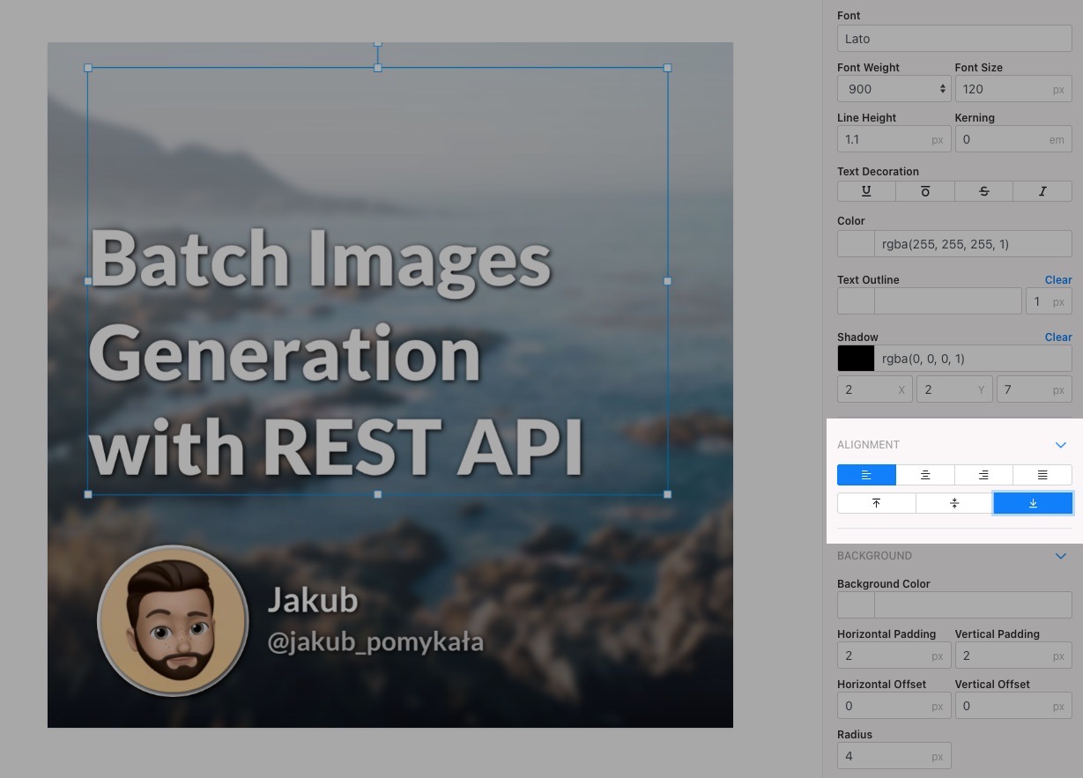Viewport: 1083px width, 778px height.
Task: Align text to the right
Action: [983, 475]
